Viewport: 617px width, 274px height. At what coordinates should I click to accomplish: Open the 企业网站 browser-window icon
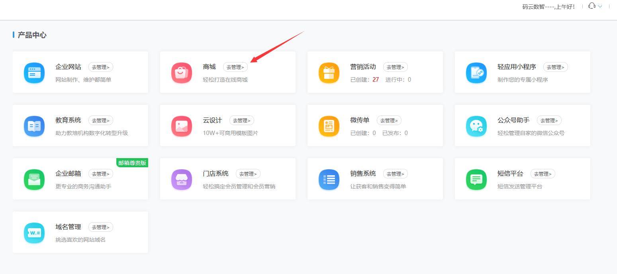click(34, 72)
